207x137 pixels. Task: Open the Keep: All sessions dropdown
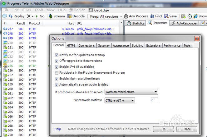106,16
